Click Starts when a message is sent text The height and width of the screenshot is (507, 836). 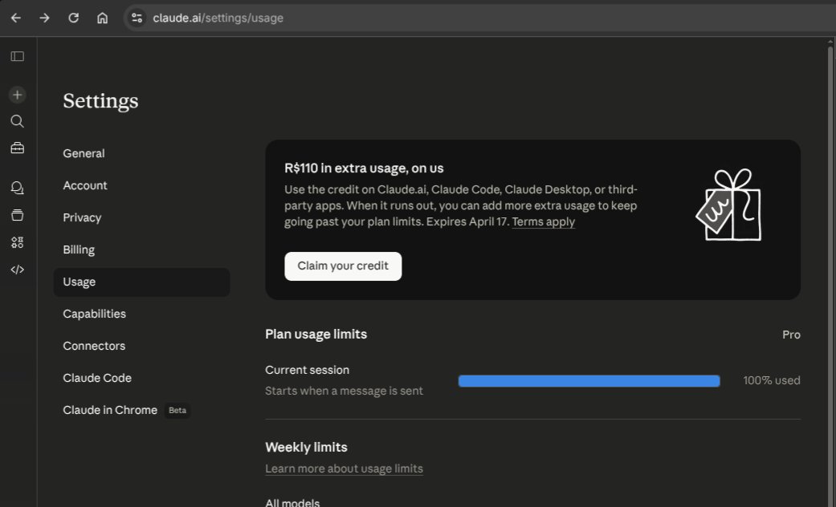click(344, 391)
